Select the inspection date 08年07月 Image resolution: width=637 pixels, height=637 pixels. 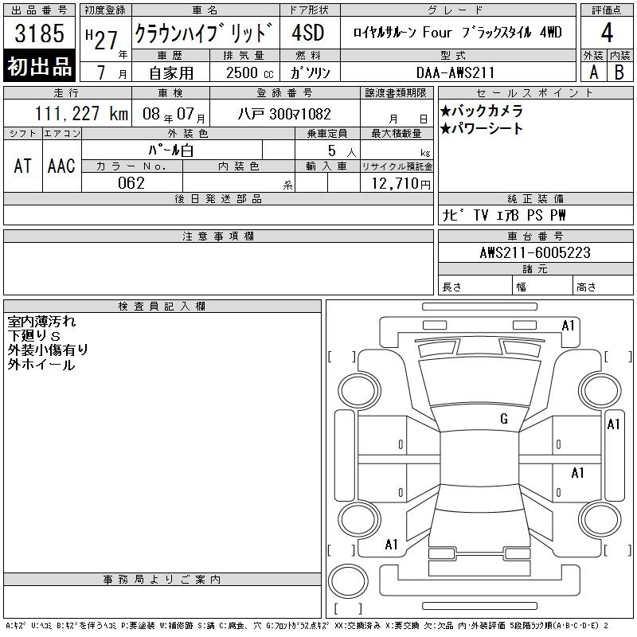[174, 114]
